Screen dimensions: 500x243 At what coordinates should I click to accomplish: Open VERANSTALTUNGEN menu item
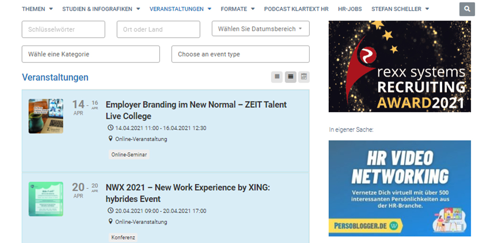tap(177, 9)
